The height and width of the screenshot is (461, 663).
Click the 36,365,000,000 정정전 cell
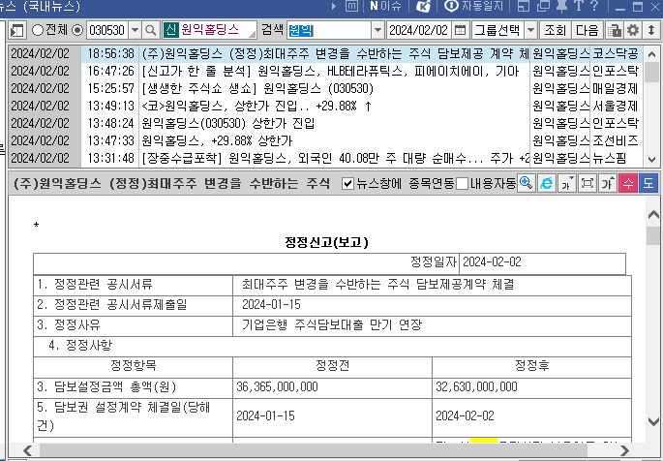point(332,387)
